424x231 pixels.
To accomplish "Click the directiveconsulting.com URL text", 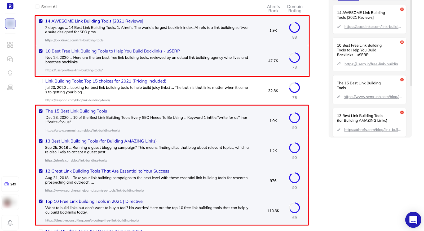I will (x=92, y=220).
